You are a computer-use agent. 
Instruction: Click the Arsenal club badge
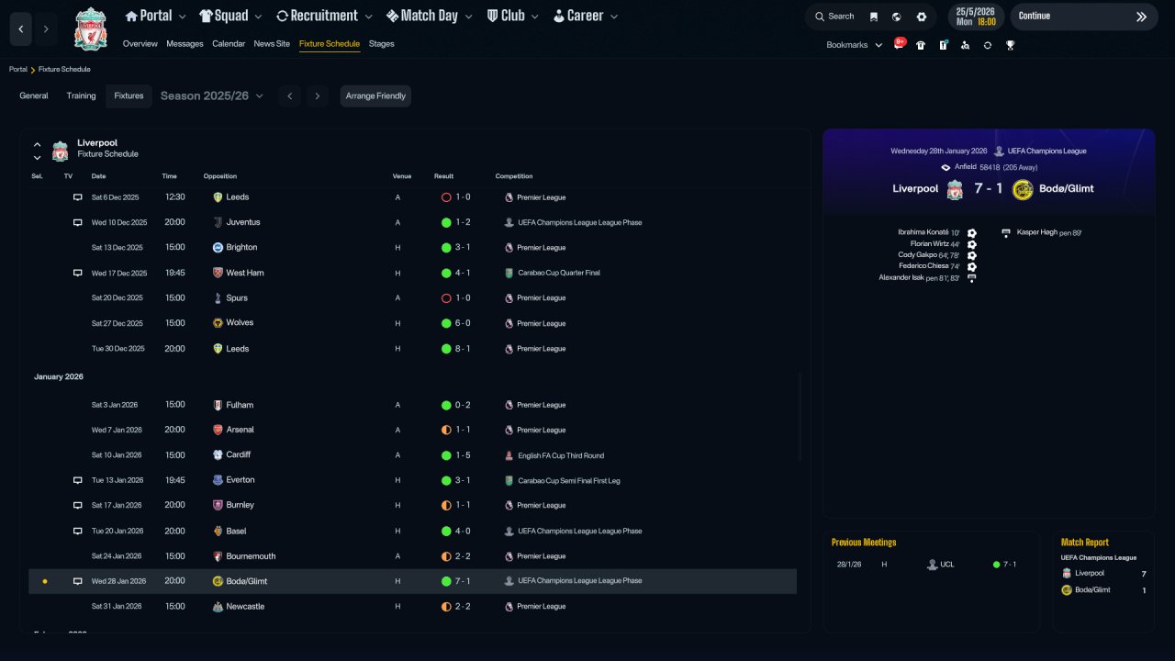tap(218, 430)
